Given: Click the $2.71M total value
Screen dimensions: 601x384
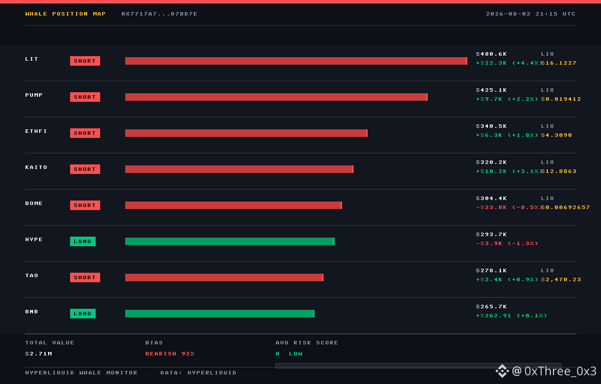Looking at the screenshot, I should point(39,354).
